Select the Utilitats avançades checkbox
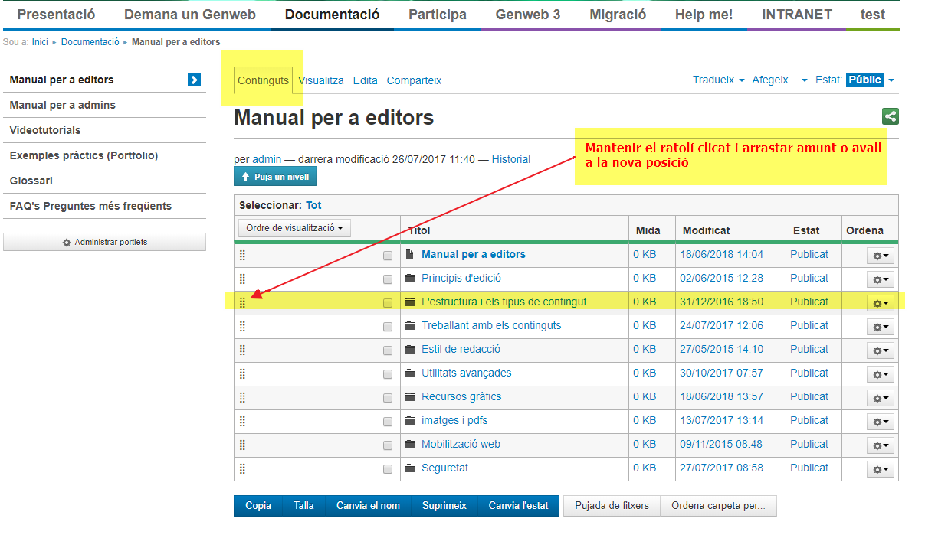Viewport: 948px width, 551px height. pyautogui.click(x=388, y=374)
